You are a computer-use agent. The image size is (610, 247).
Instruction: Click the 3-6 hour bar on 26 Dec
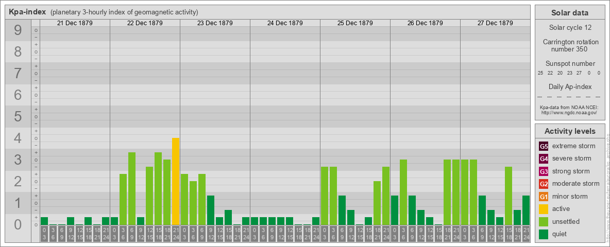tap(403, 192)
